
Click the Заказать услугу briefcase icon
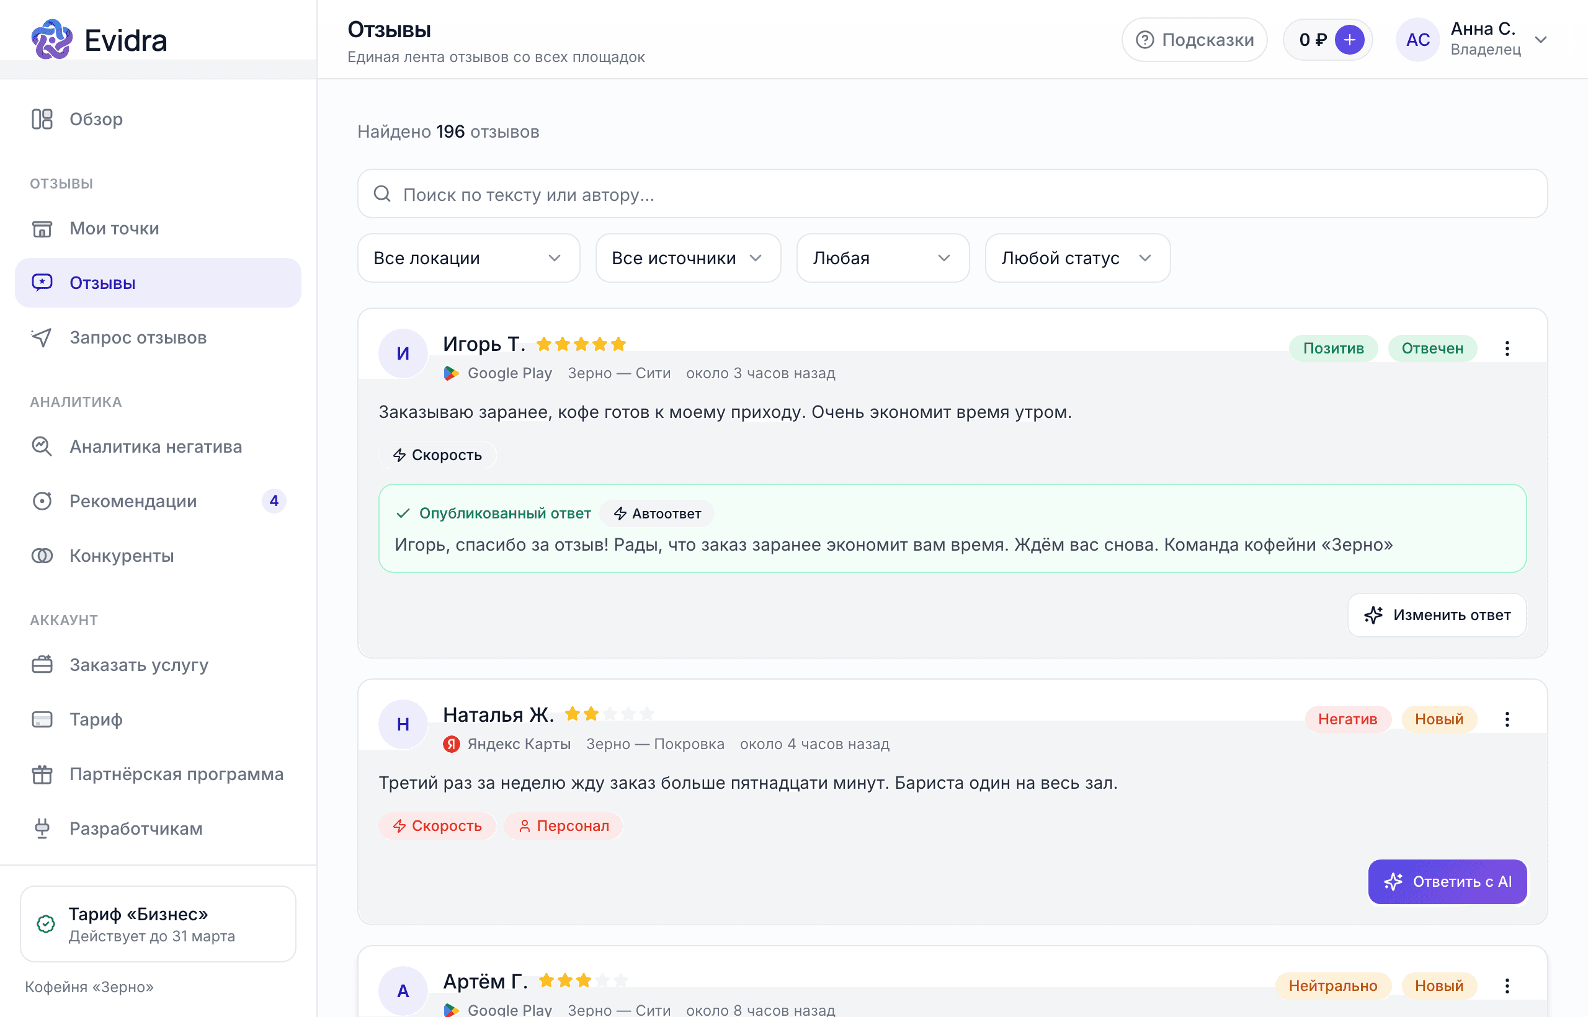pyautogui.click(x=42, y=665)
